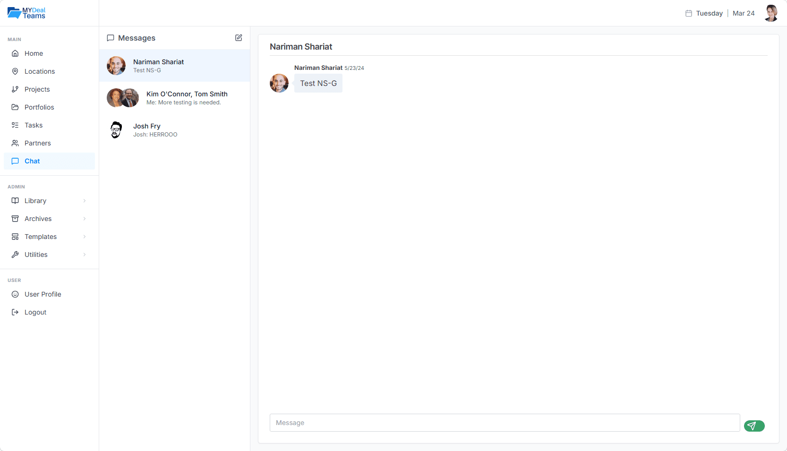Click the 5/23/24 message timestamp
The width and height of the screenshot is (787, 451).
[354, 68]
